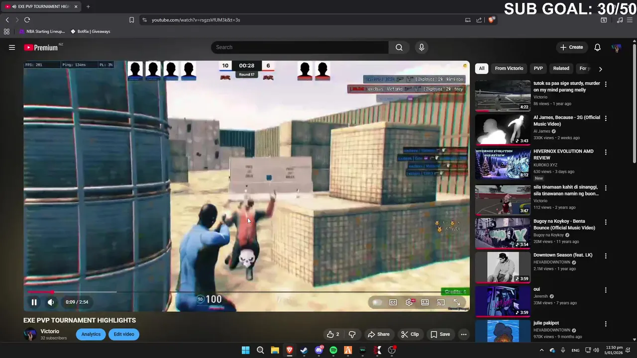Open options for 'Bugoy na Koykoy' video

[606, 222]
